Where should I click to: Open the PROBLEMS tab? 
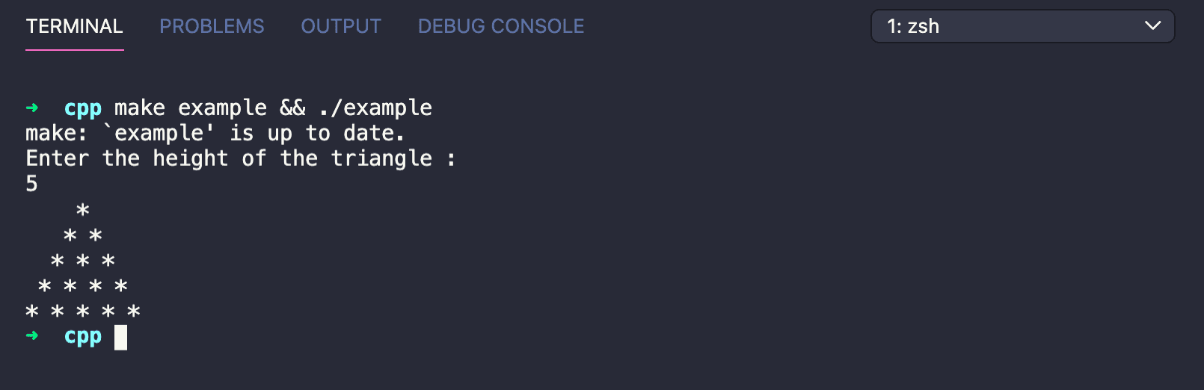tap(212, 27)
